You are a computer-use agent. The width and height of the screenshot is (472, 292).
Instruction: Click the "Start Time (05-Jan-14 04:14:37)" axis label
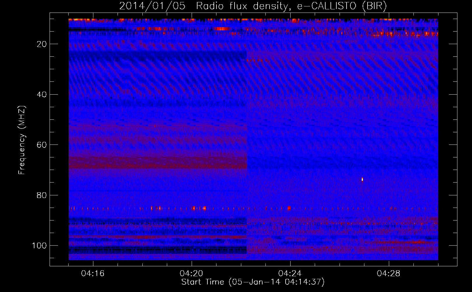click(253, 282)
